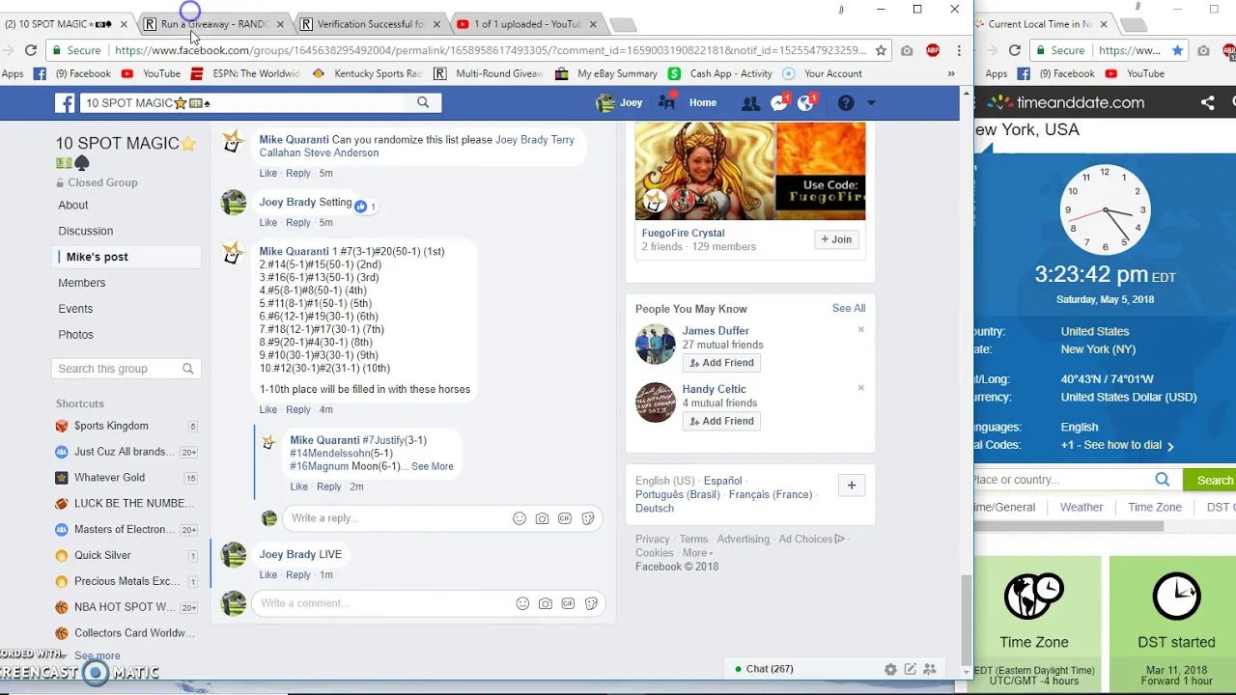Bookmark this page with the star icon

click(x=881, y=50)
